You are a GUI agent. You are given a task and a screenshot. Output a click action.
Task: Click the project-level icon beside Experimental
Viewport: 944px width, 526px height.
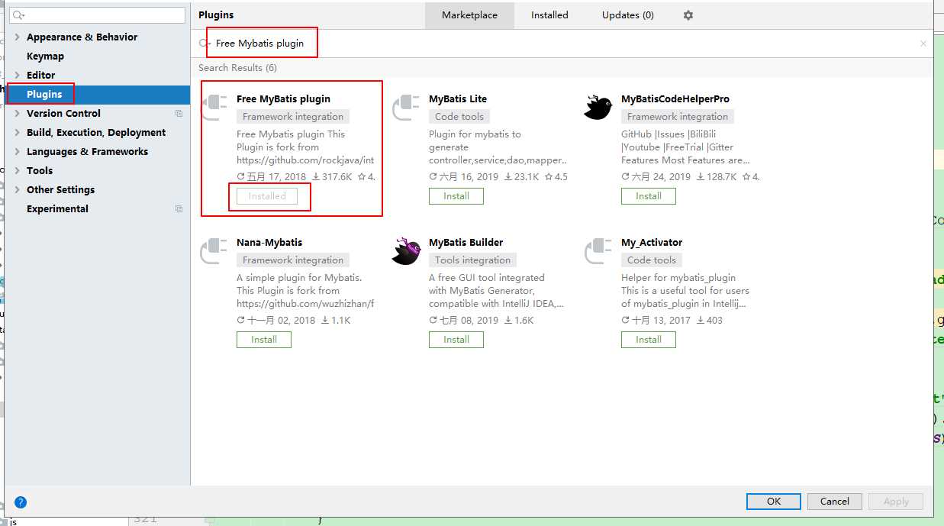pos(179,209)
